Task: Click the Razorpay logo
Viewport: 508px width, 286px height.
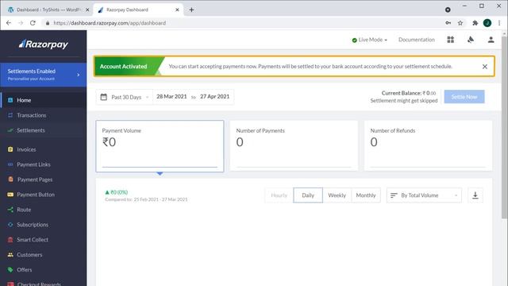Action: (44, 44)
